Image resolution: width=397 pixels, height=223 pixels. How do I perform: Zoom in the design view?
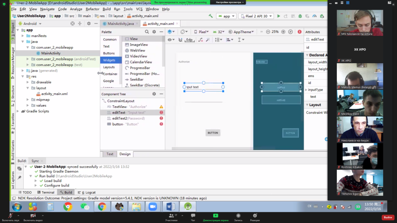[x=283, y=32]
